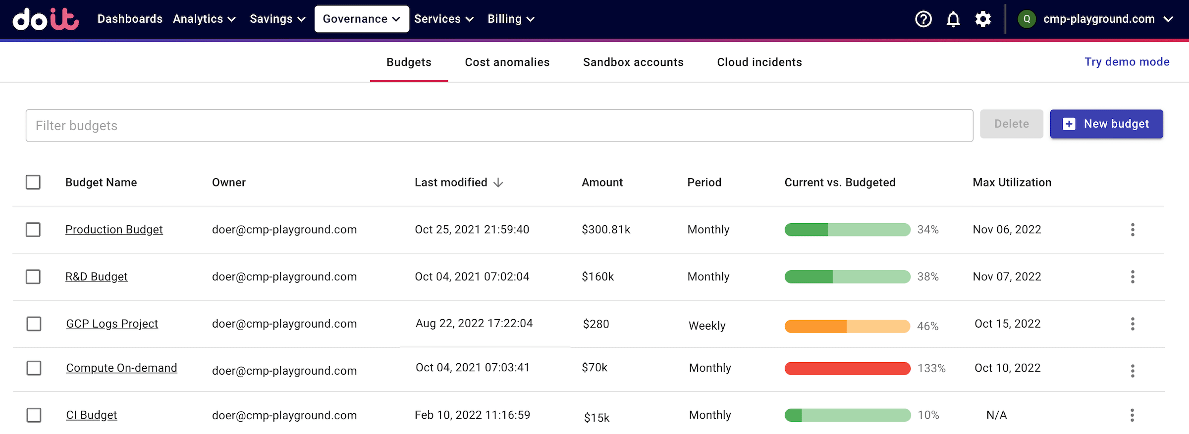Open the Production Budget link
This screenshot has width=1189, height=434.
click(114, 230)
